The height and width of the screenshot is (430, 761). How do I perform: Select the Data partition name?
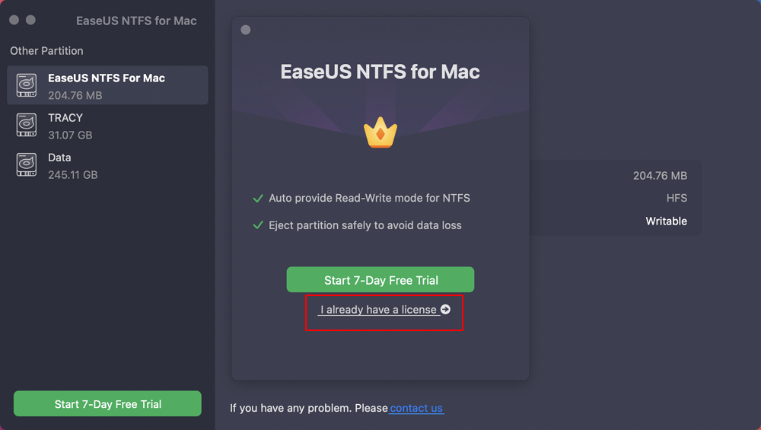pos(59,158)
